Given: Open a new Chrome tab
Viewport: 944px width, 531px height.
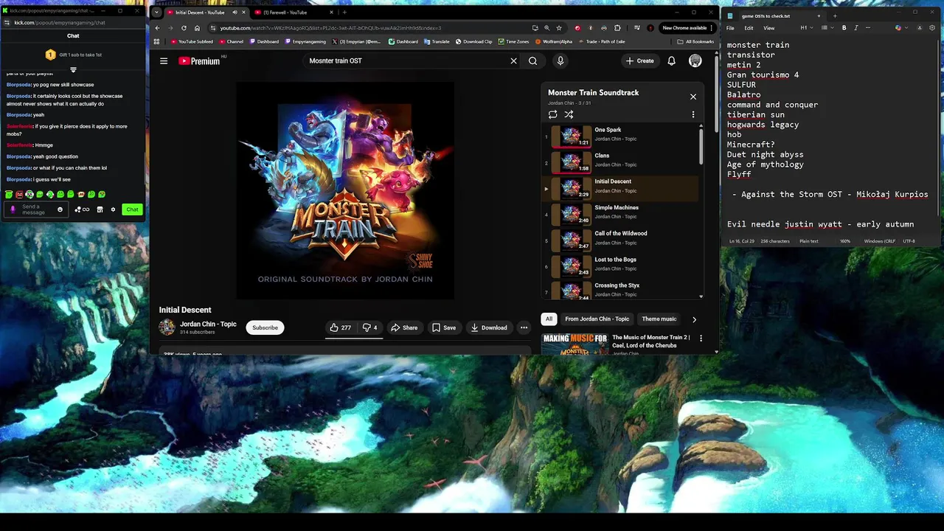Looking at the screenshot, I should tap(344, 13).
